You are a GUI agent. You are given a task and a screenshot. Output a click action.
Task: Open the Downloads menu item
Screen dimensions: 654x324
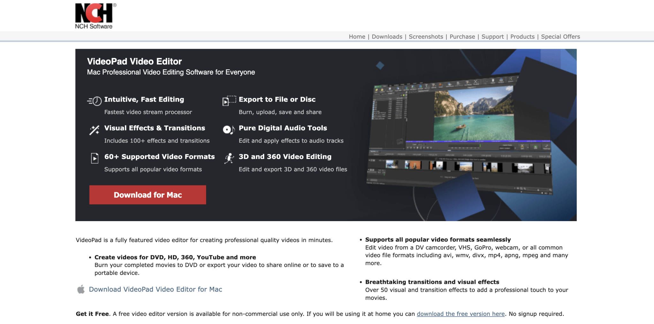tap(387, 37)
